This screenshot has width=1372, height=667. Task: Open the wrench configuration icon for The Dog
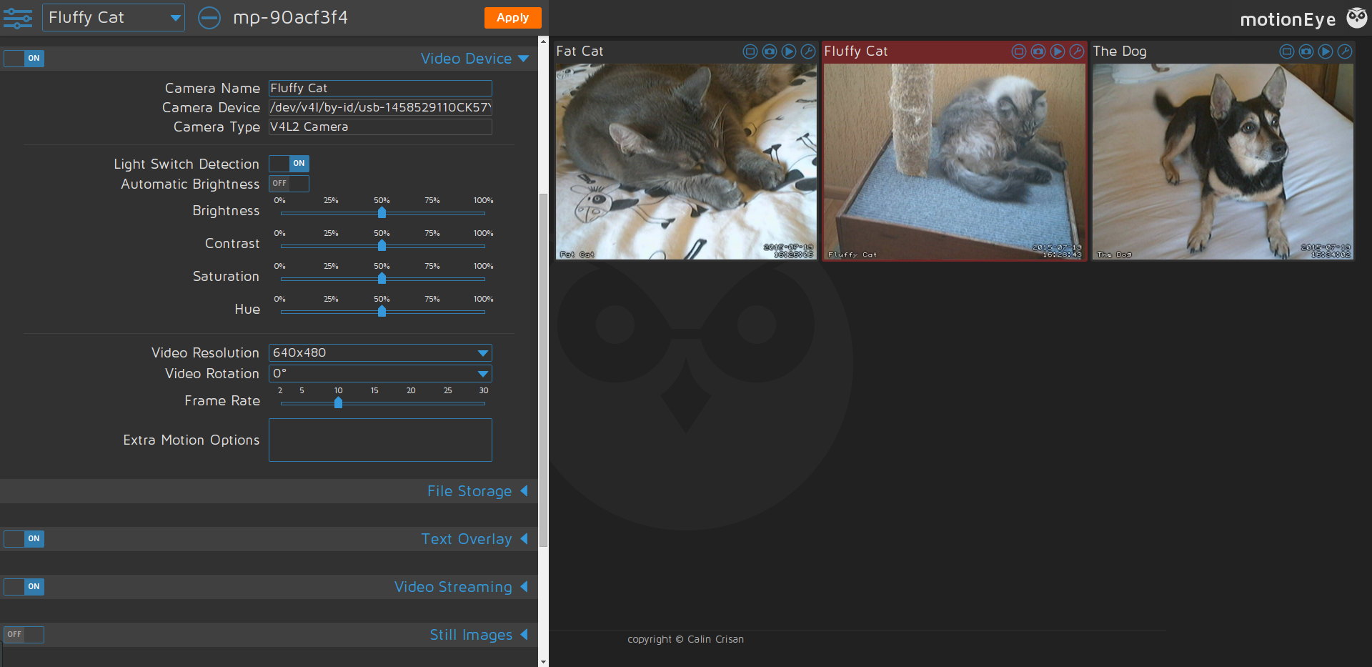click(1345, 51)
